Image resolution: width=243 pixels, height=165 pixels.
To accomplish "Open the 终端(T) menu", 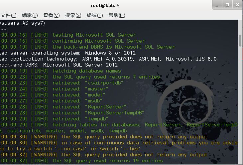I will tap(95, 15).
